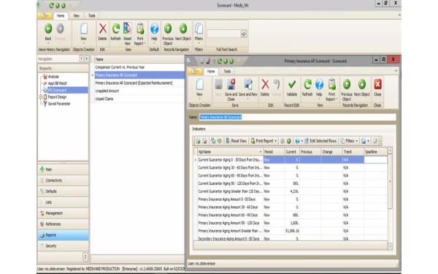Viewport: 438px width, 274px height.
Task: Click Delete in main window ribbon
Action: coord(102,33)
